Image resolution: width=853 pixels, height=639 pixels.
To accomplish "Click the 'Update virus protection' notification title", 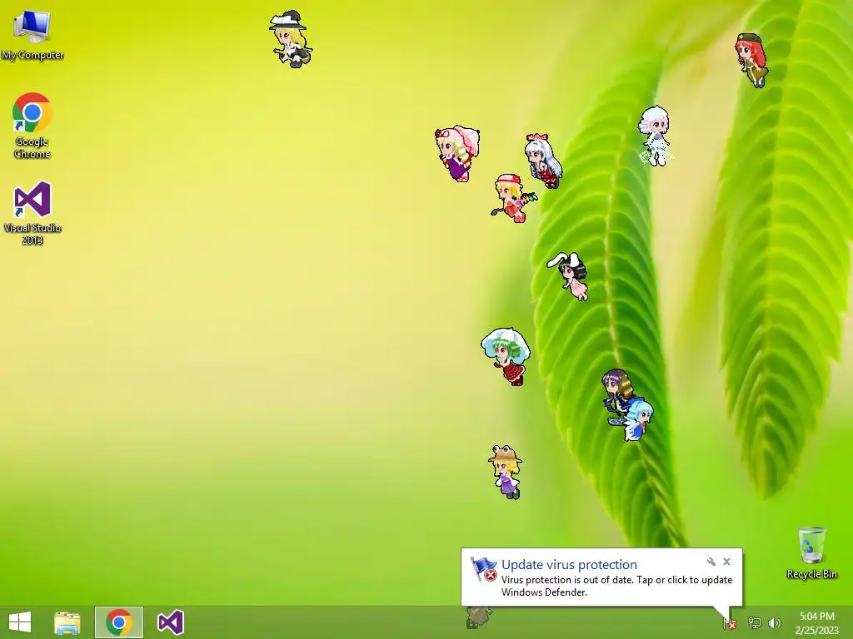I will click(569, 565).
